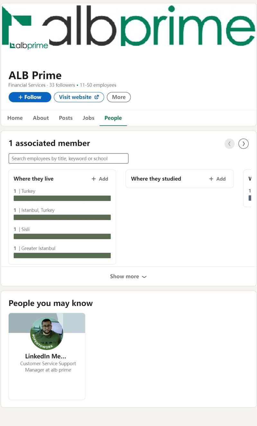This screenshot has height=426, width=257.
Task: Click the 33 followers text
Action: [x=62, y=85]
